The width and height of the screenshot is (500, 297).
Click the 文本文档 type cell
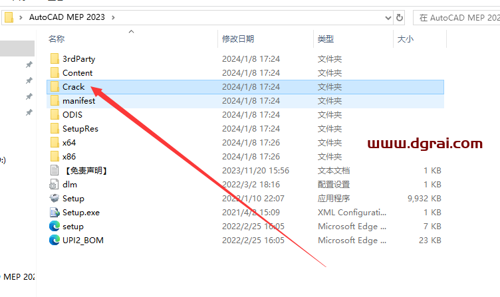pos(334,171)
